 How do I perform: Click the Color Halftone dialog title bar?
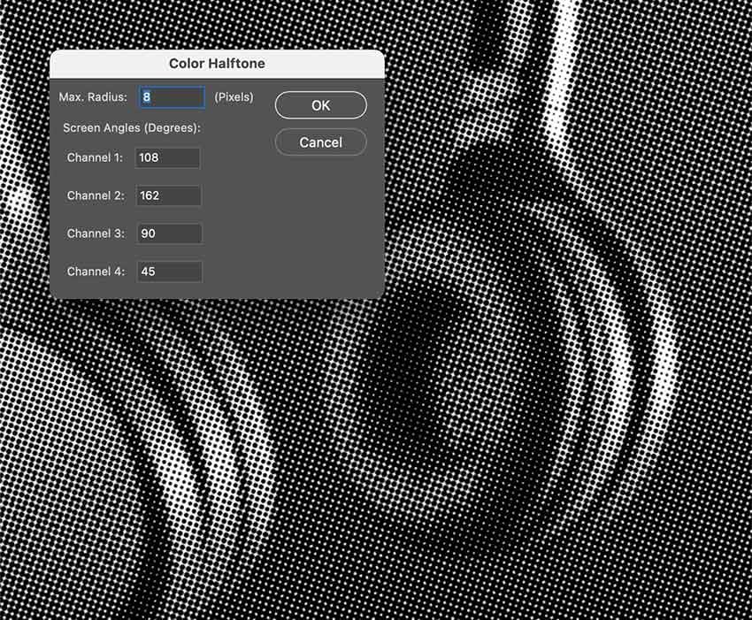click(216, 63)
